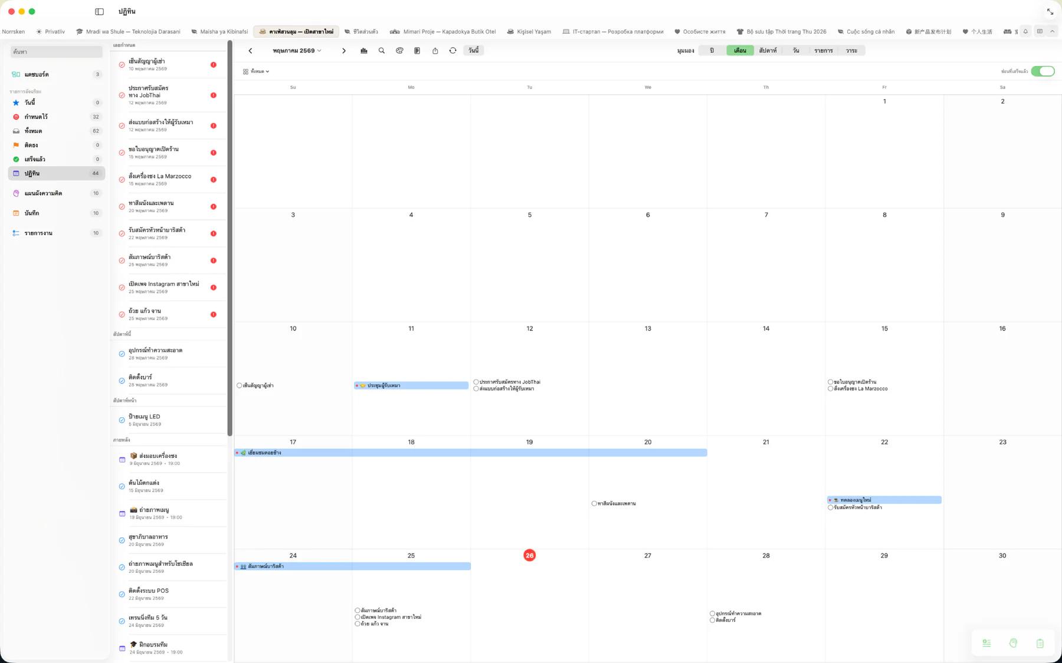1062x663 pixels.
Task: Click the task list scrollbar
Action: tap(230, 239)
